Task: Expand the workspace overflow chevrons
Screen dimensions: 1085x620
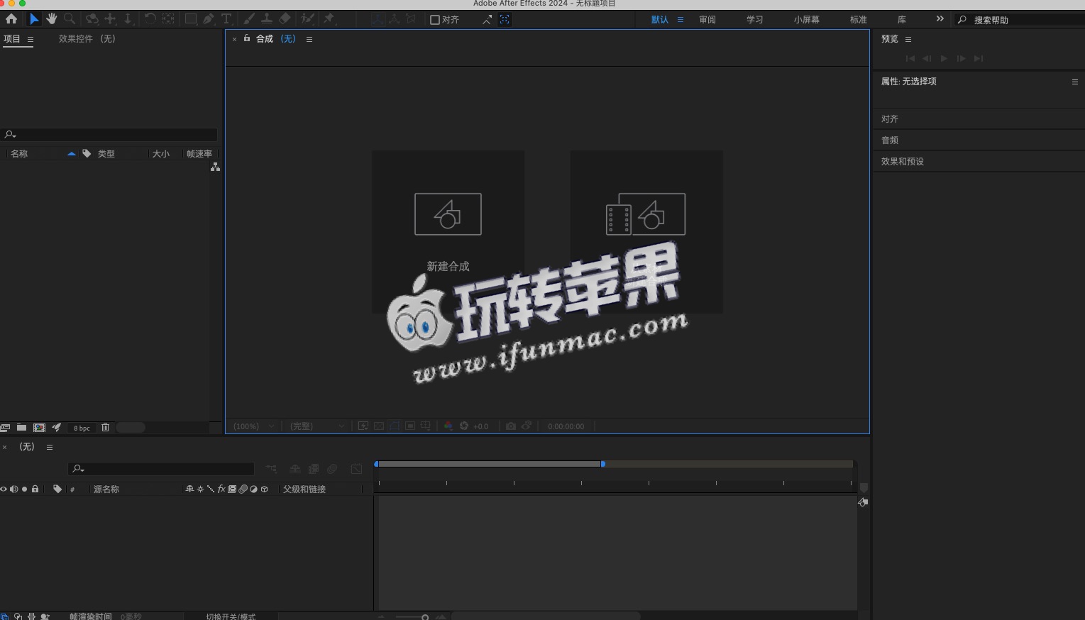Action: (940, 19)
